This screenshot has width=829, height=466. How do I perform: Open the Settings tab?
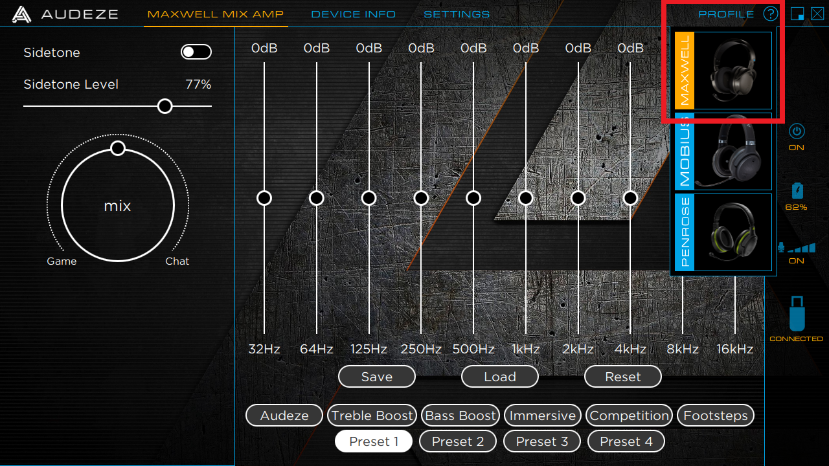457,14
